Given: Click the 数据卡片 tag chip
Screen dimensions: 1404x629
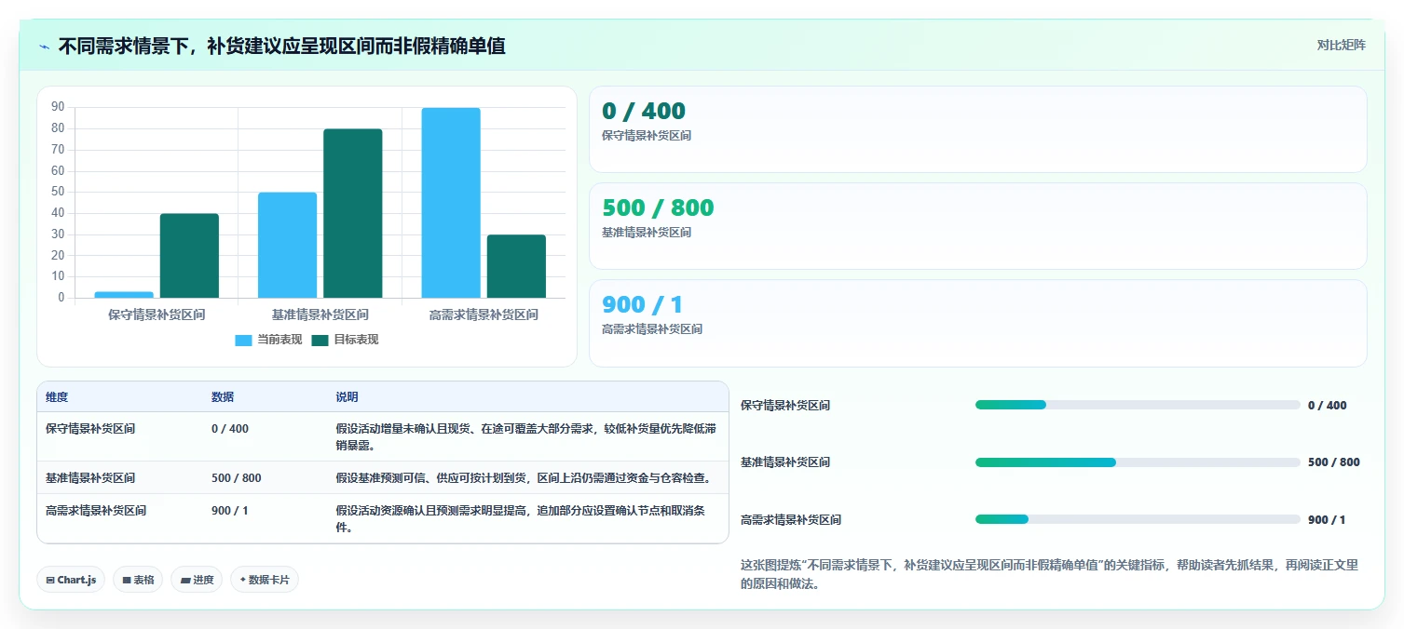Looking at the screenshot, I should click(265, 580).
